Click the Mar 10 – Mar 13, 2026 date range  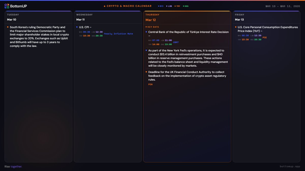coord(283,6)
